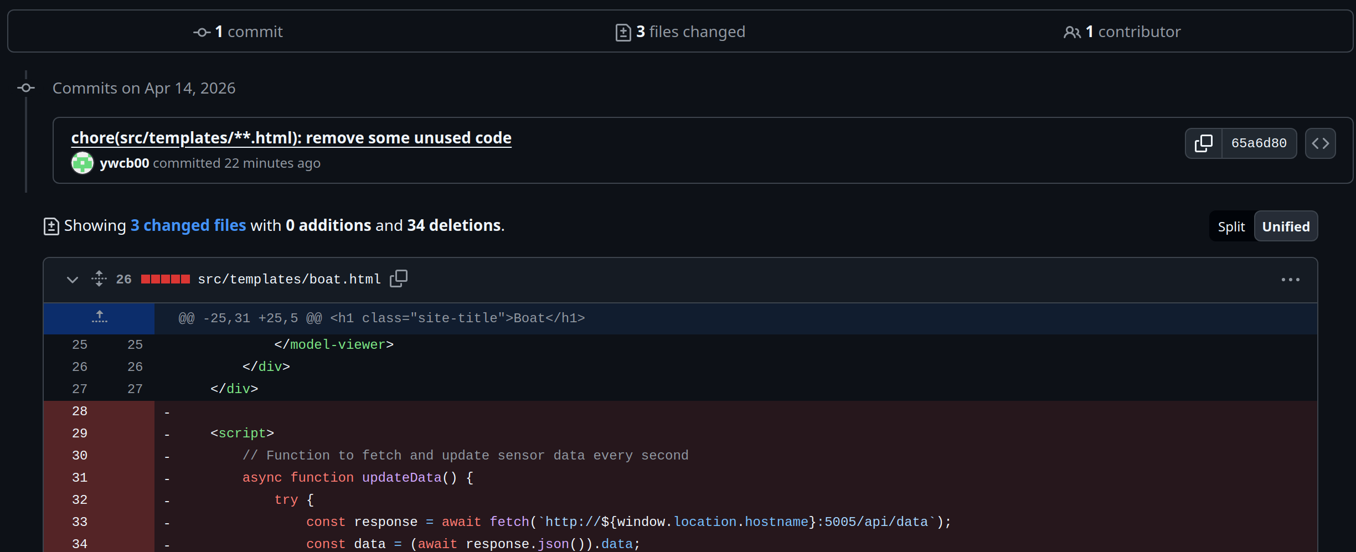The image size is (1356, 552).
Task: Click the expand-up icon in hunk header
Action: 99,318
